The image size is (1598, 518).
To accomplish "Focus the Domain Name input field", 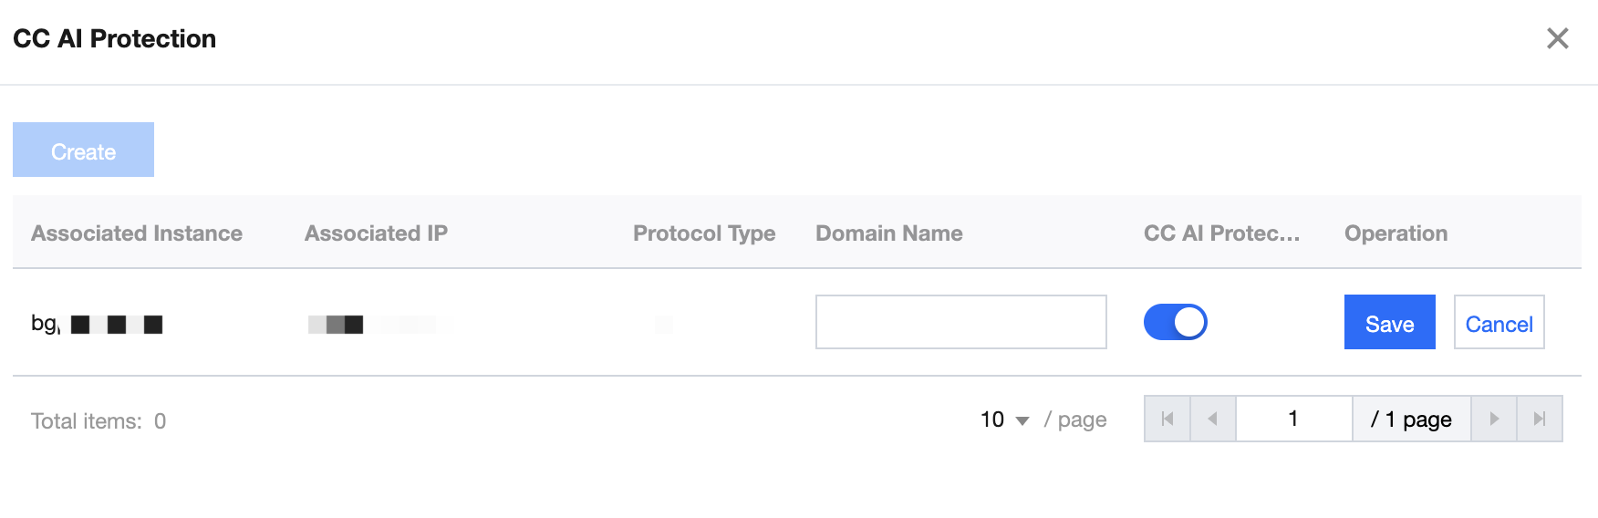I will [960, 322].
